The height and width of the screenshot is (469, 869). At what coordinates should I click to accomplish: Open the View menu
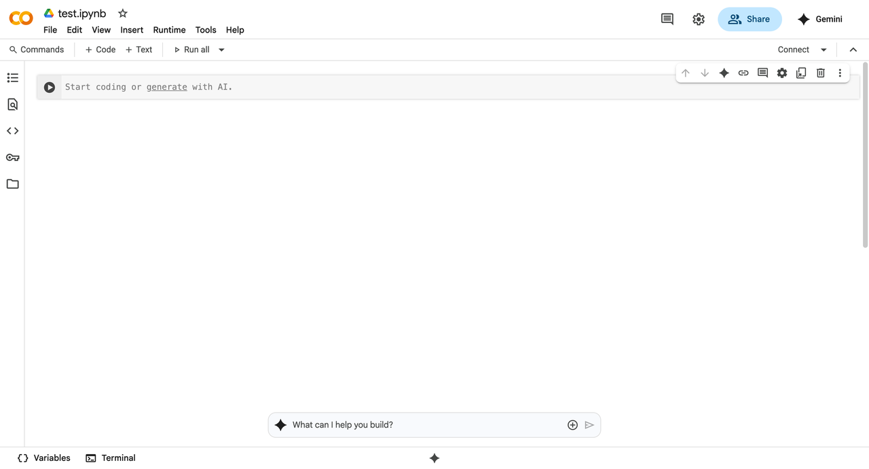tap(101, 30)
